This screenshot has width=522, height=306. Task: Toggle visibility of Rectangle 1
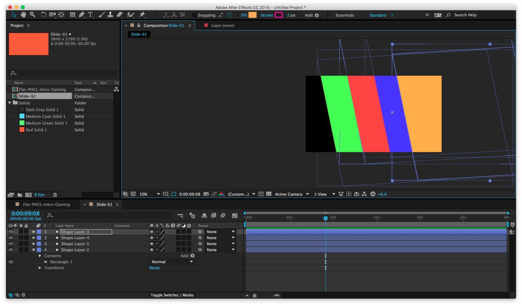tap(10, 262)
